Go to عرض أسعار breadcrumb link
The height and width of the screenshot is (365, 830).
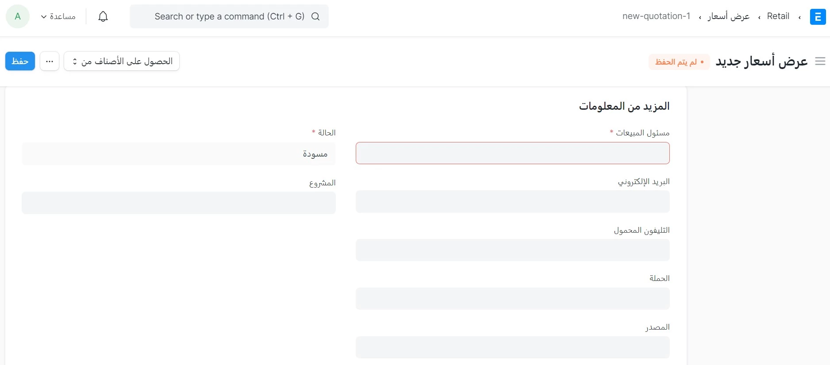click(x=729, y=16)
